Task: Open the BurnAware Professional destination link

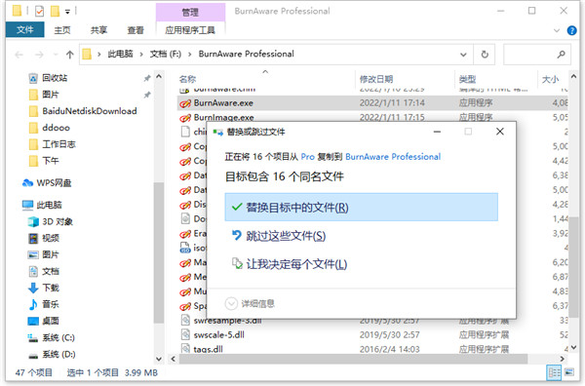Action: 393,157
